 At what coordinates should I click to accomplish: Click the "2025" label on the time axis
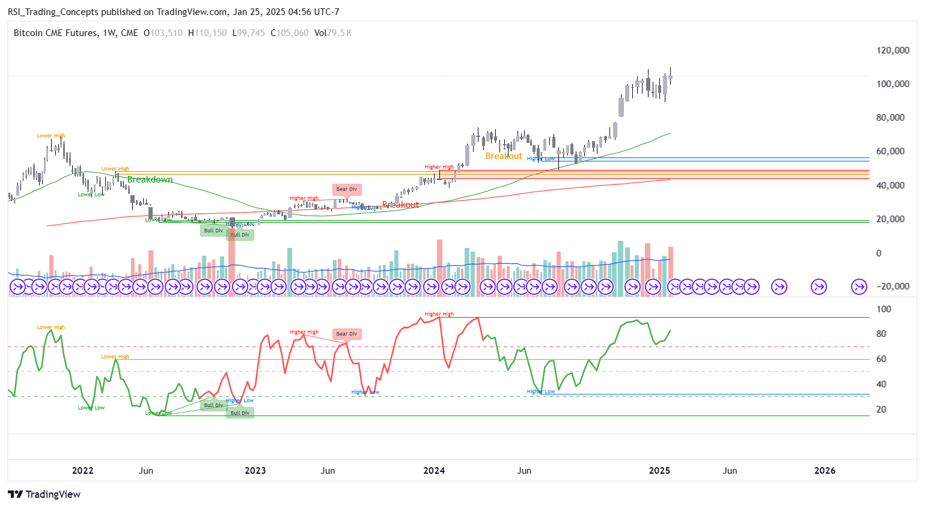pyautogui.click(x=659, y=471)
